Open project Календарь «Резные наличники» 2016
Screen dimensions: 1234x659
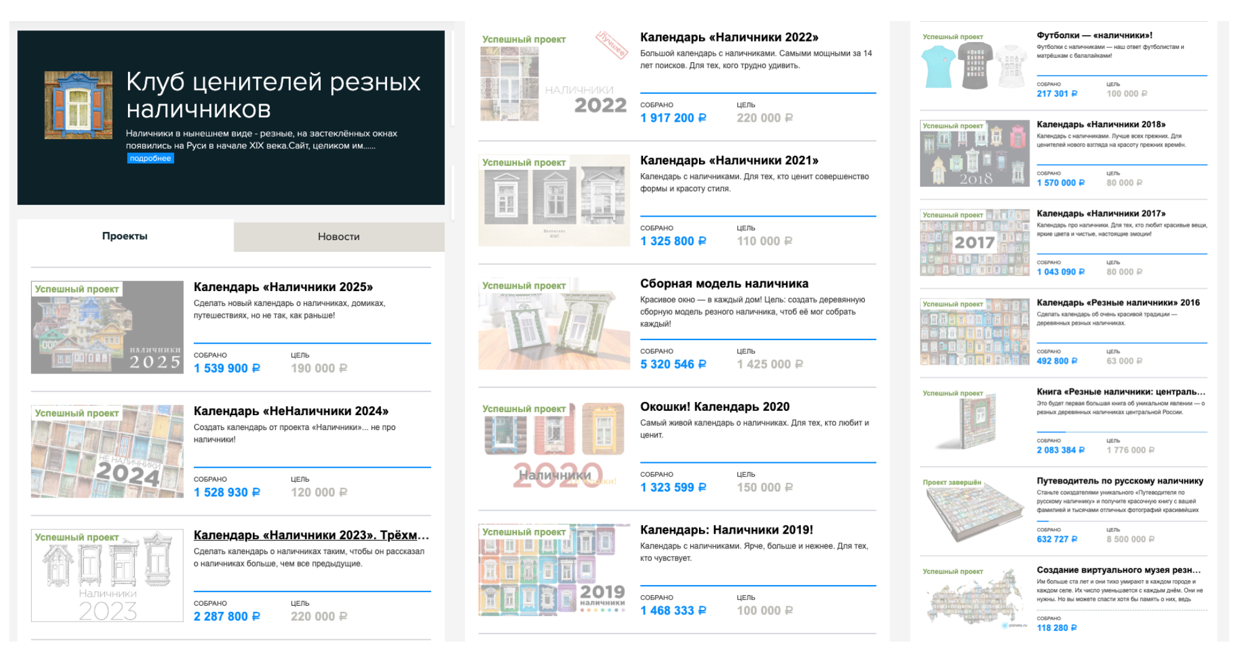pyautogui.click(x=1118, y=303)
